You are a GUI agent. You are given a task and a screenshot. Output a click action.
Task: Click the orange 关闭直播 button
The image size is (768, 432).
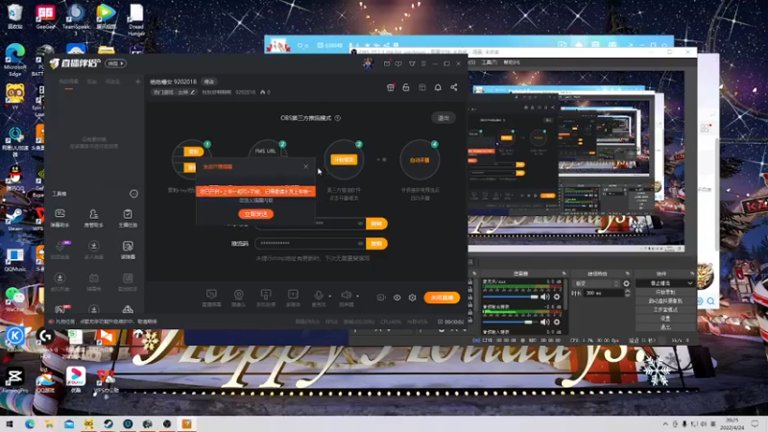click(442, 298)
